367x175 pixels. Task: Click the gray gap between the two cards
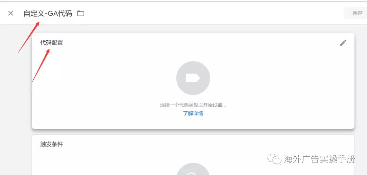coord(193,132)
